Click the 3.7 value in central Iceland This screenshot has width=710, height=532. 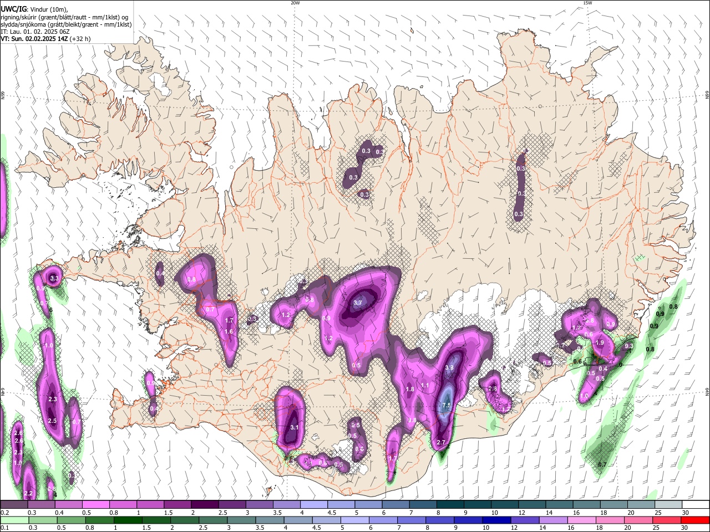pos(358,303)
